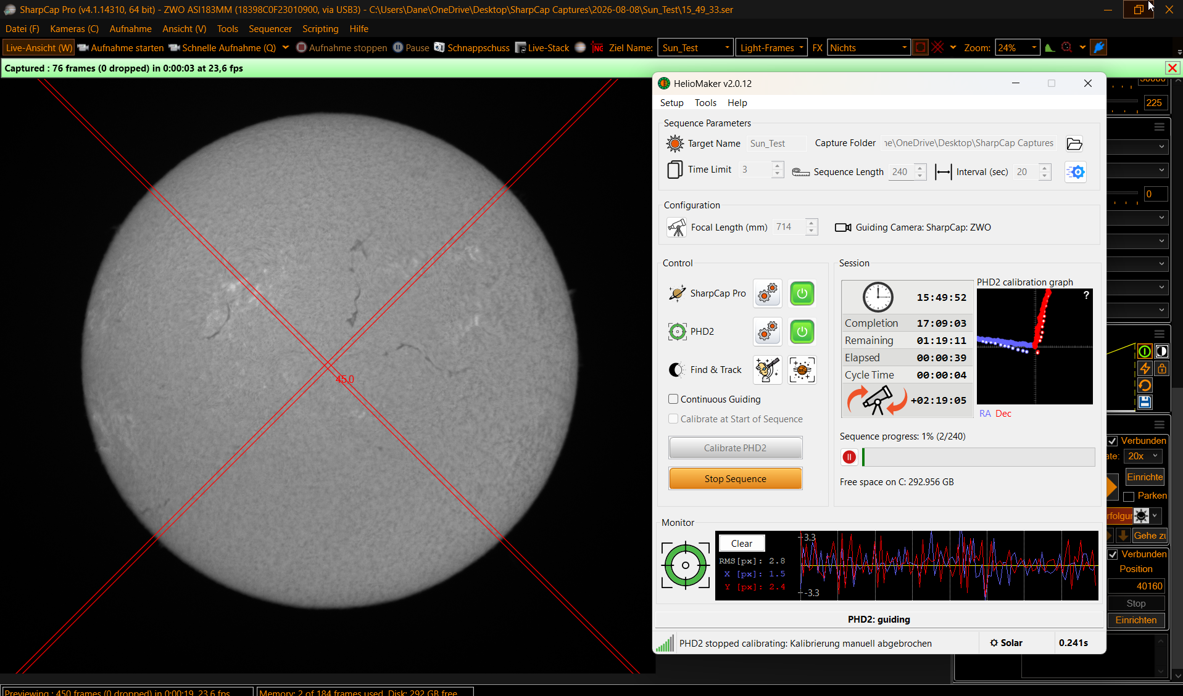Click Calibrate PHD2 button
The height and width of the screenshot is (696, 1183).
coord(735,448)
